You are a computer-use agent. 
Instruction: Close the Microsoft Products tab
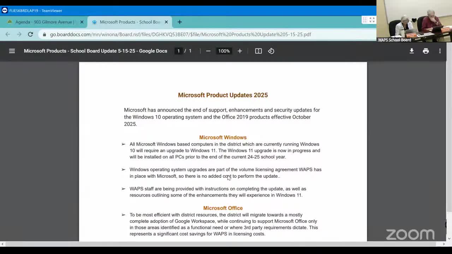166,22
